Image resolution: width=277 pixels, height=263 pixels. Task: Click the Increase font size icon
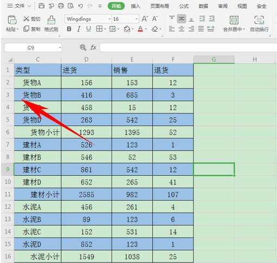(145, 19)
